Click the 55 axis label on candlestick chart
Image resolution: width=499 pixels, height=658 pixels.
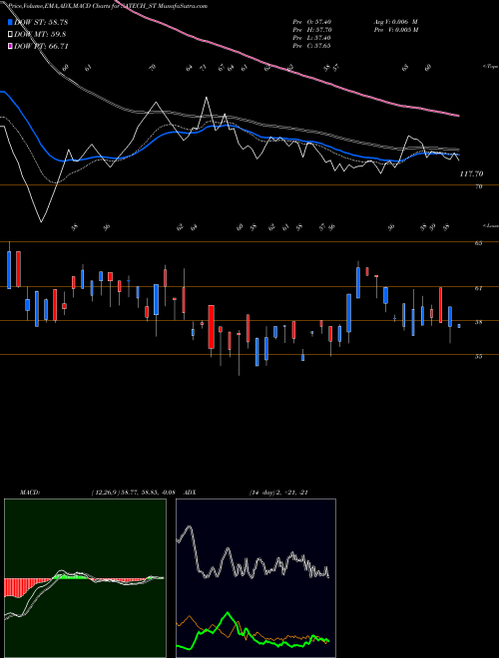point(478,356)
